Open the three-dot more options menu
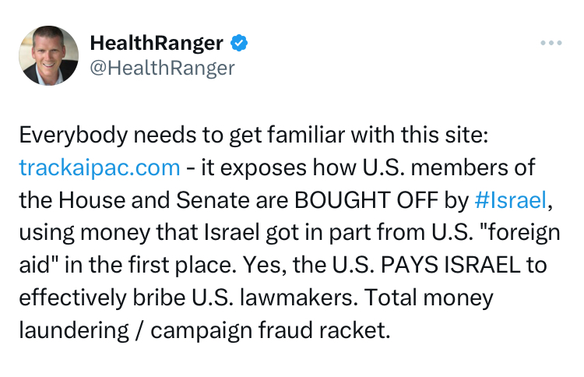The image size is (584, 377). (551, 42)
